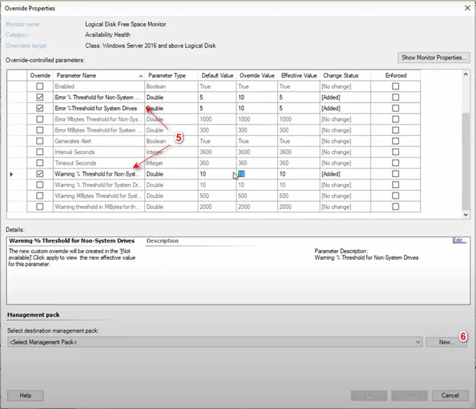
Task: Uncheck Override for Error % Threshold for Non-System
Action: point(40,97)
